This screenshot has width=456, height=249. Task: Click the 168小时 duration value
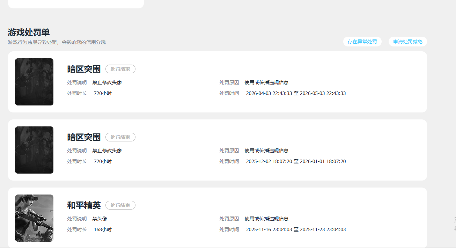tap(103, 229)
